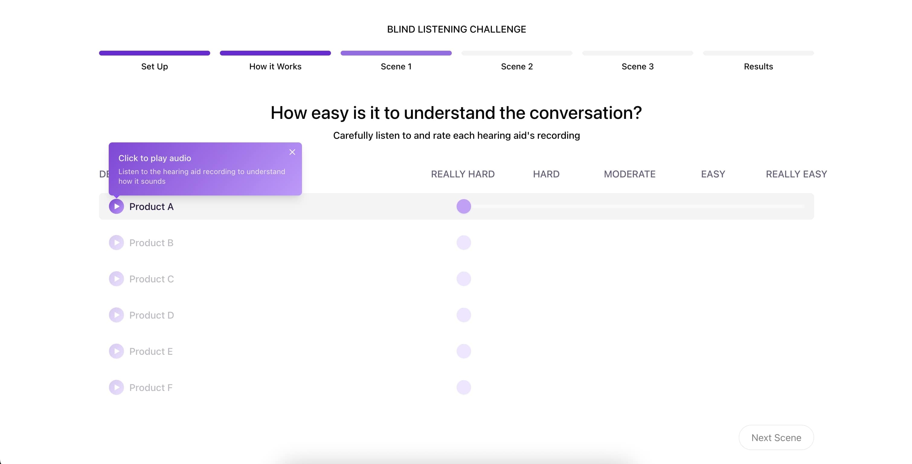Play the Product D audio recording
The image size is (912, 464).
117,315
